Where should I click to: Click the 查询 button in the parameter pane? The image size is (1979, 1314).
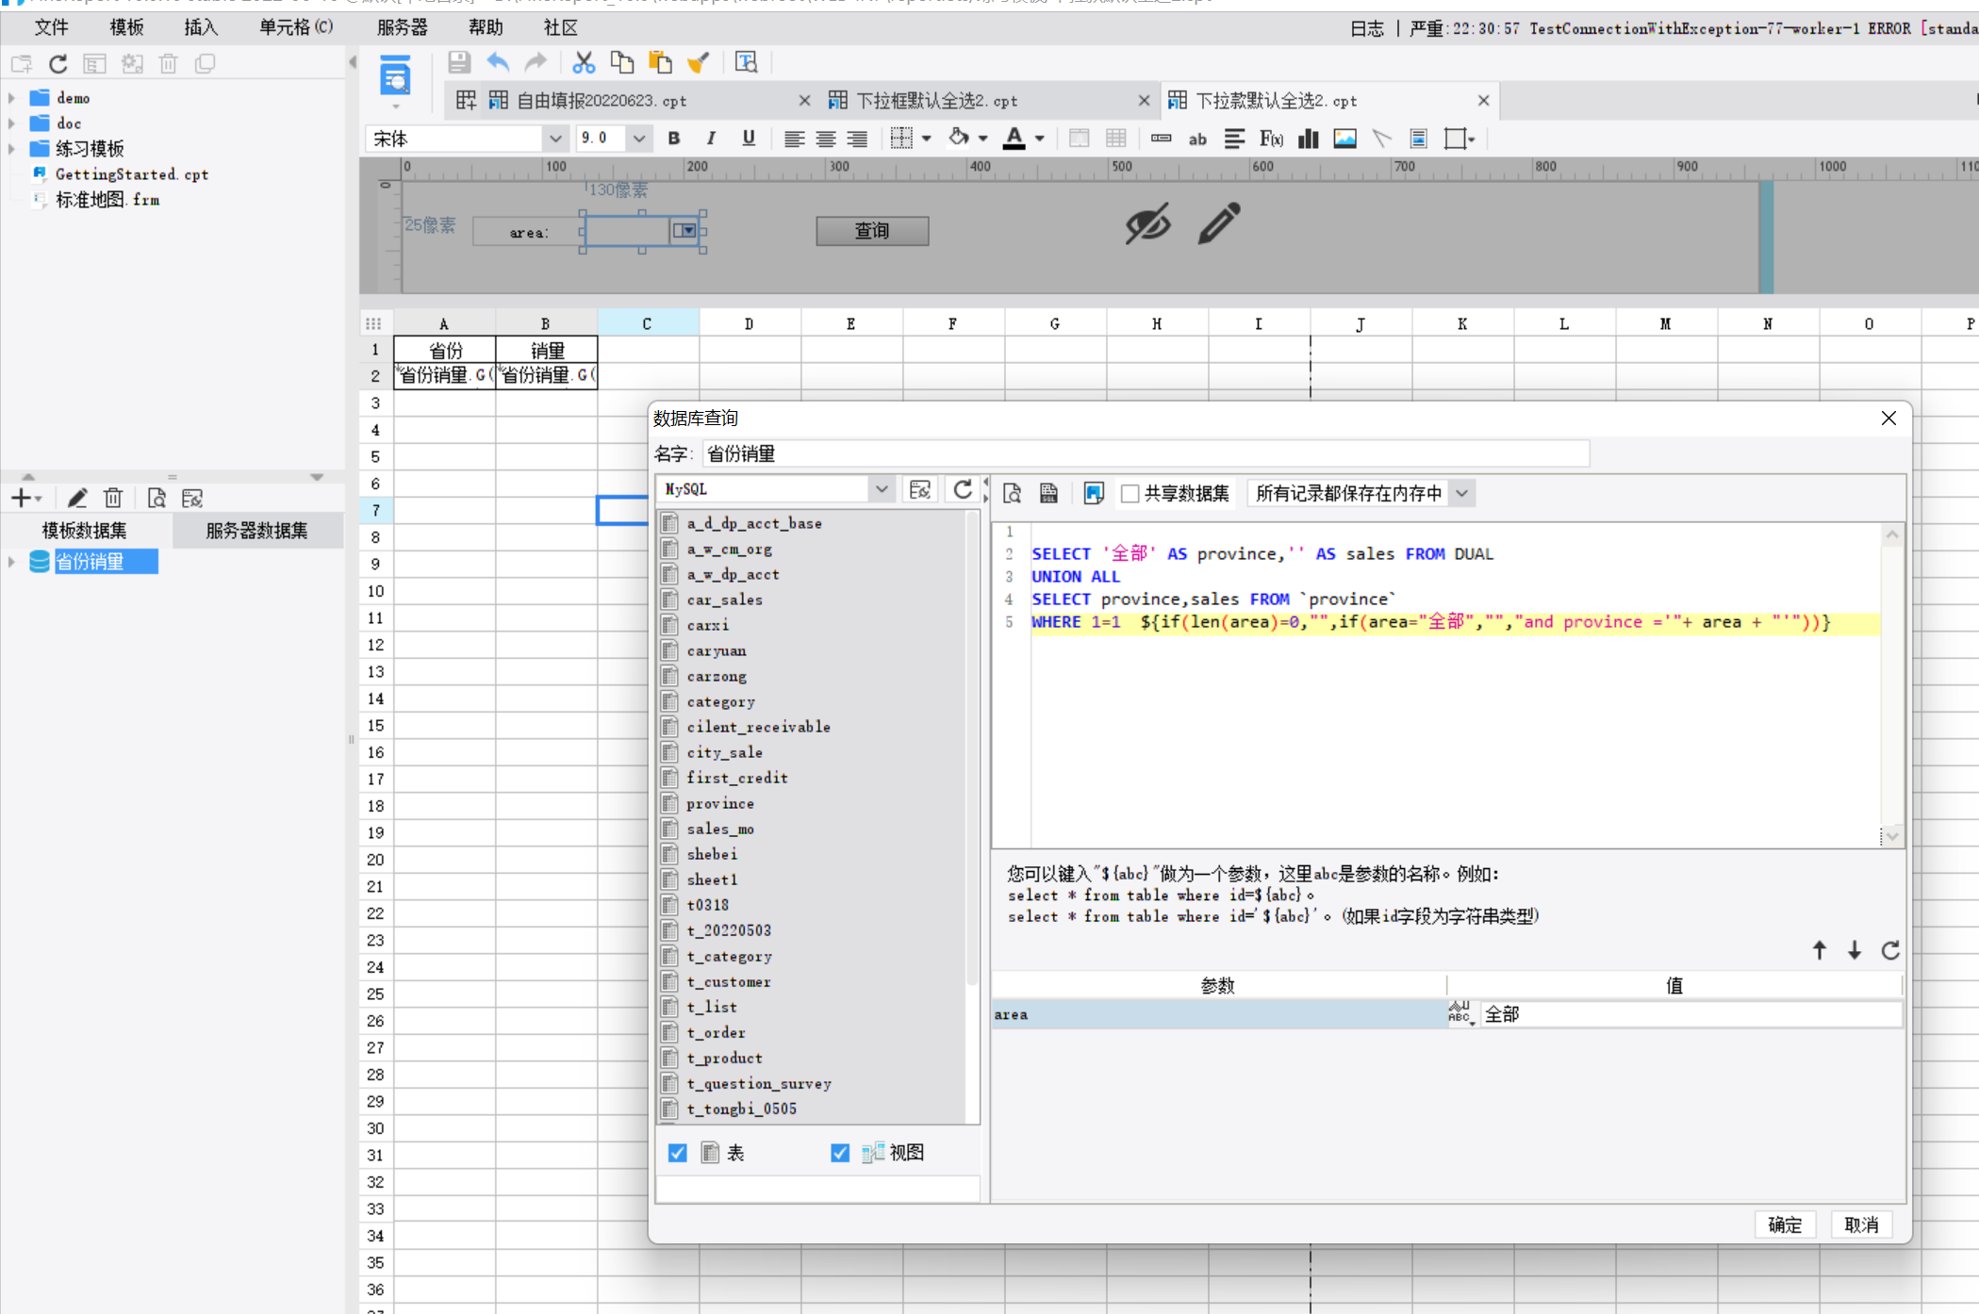(872, 230)
